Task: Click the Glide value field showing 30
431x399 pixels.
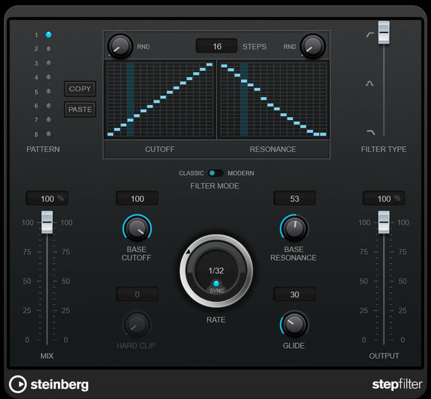Action: click(294, 295)
